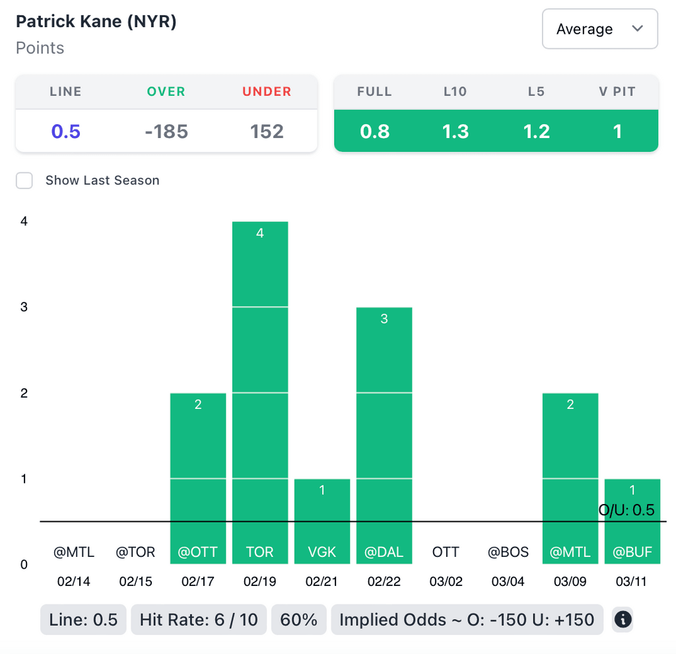Select the 03/09 @MTL bar
The image size is (676, 654).
(x=570, y=478)
